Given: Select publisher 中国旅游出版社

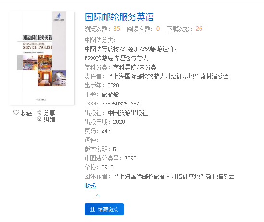Looking at the screenshot, I should 127,113.
